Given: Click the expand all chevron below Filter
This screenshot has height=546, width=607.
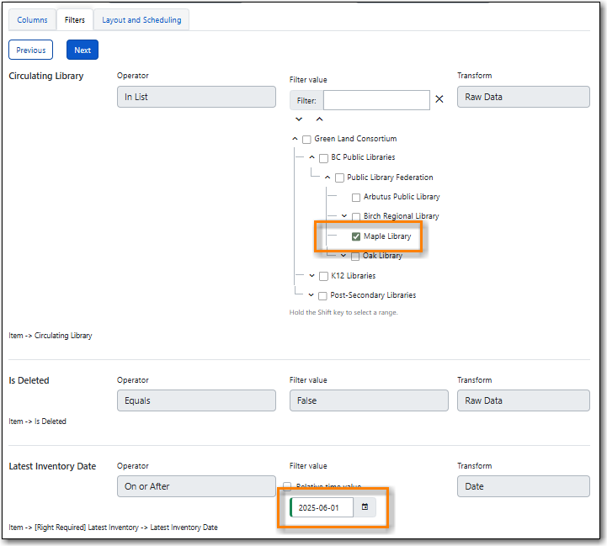Looking at the screenshot, I should click(298, 119).
